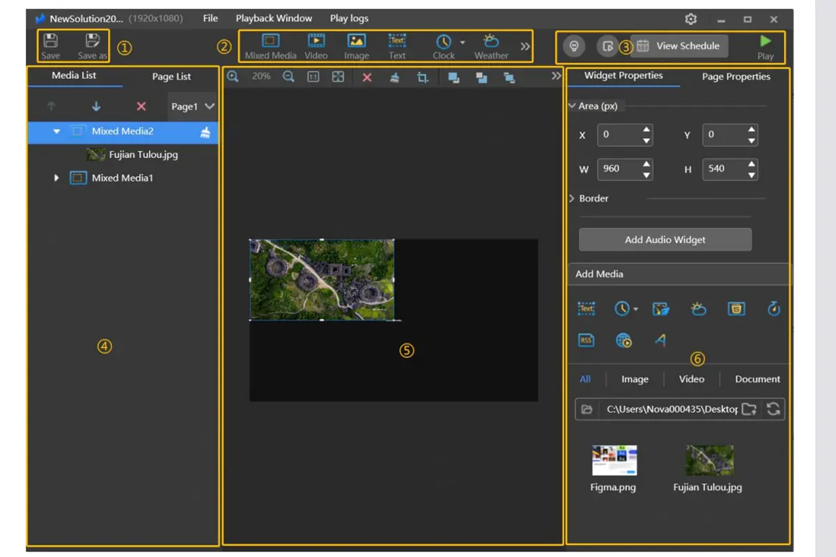This screenshot has width=836, height=557.
Task: Open the Page1 dropdown selector
Action: point(192,106)
